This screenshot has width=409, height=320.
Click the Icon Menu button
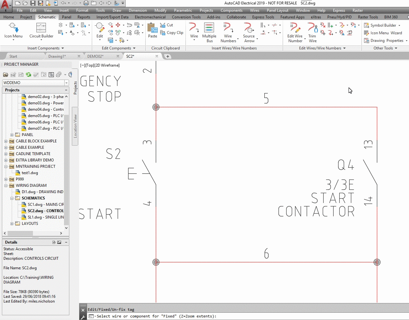point(13,31)
